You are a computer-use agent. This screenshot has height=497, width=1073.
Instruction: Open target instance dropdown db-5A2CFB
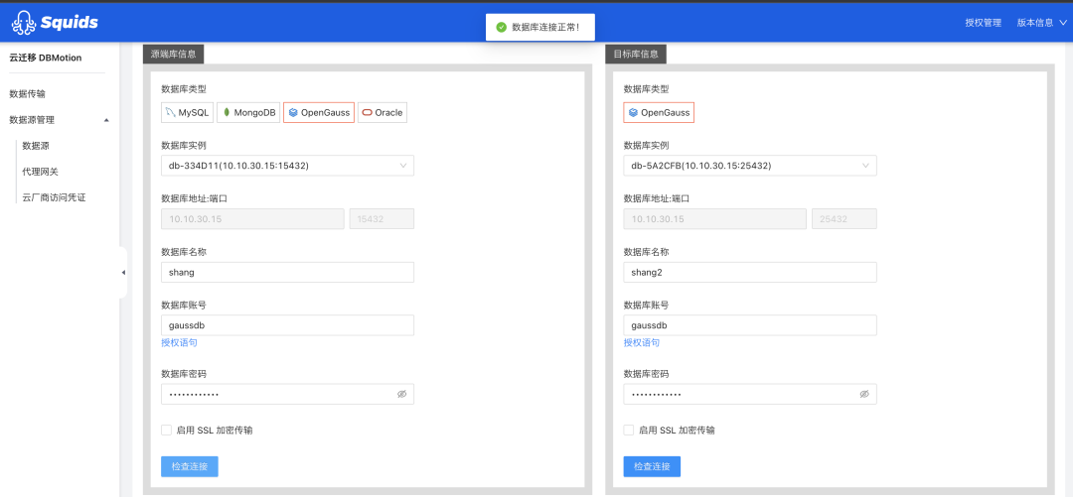750,166
